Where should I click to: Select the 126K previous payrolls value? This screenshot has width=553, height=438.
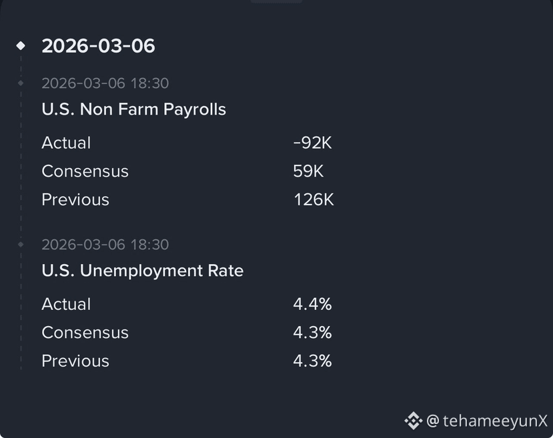[x=314, y=200]
